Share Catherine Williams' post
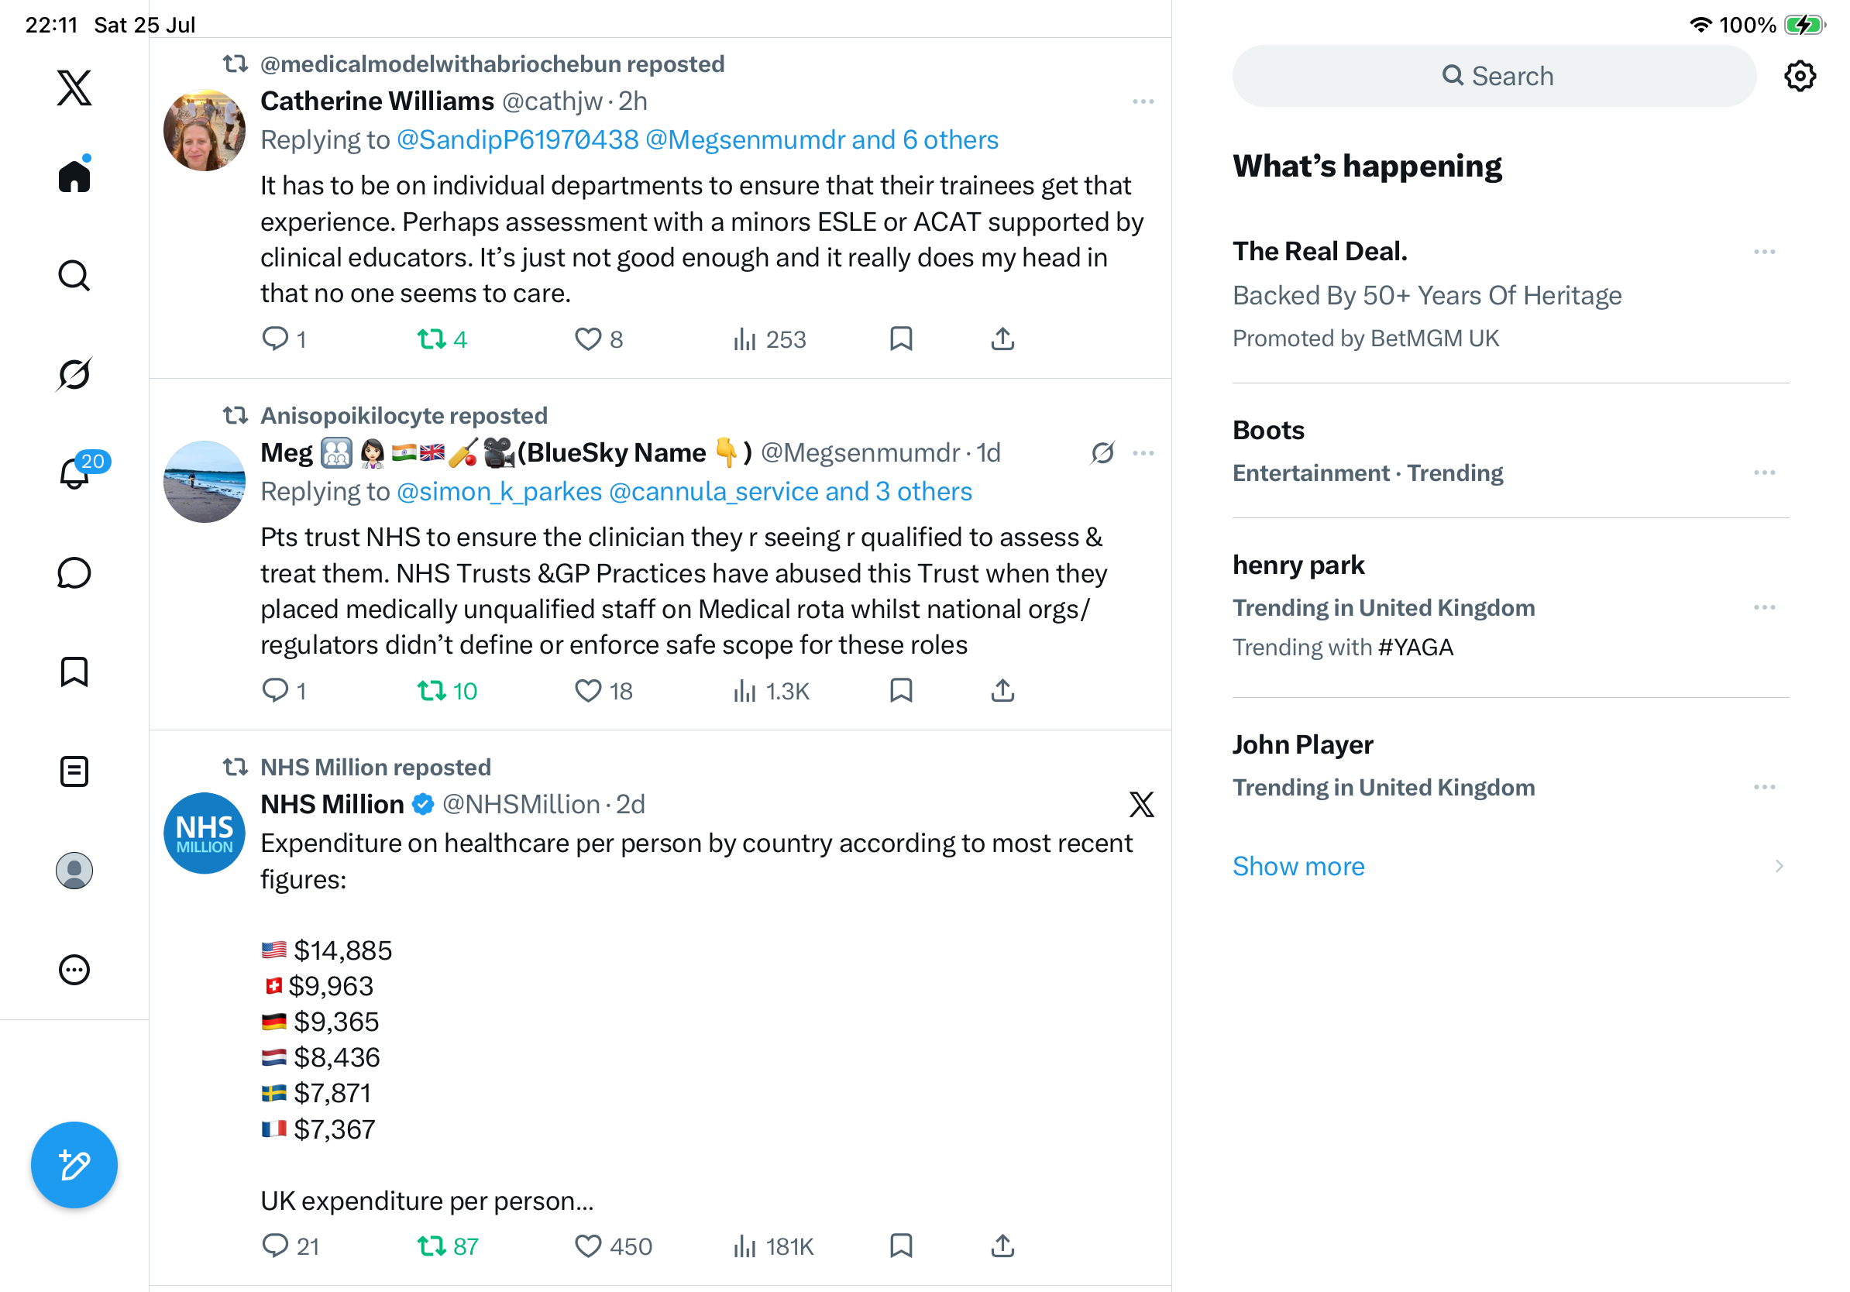The height and width of the screenshot is (1292, 1850). point(1002,339)
